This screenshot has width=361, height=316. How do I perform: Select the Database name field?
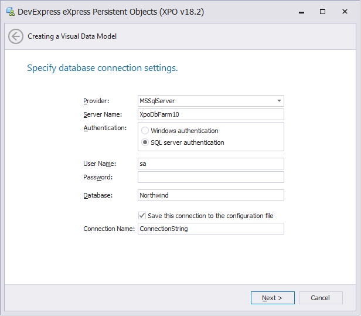click(210, 195)
